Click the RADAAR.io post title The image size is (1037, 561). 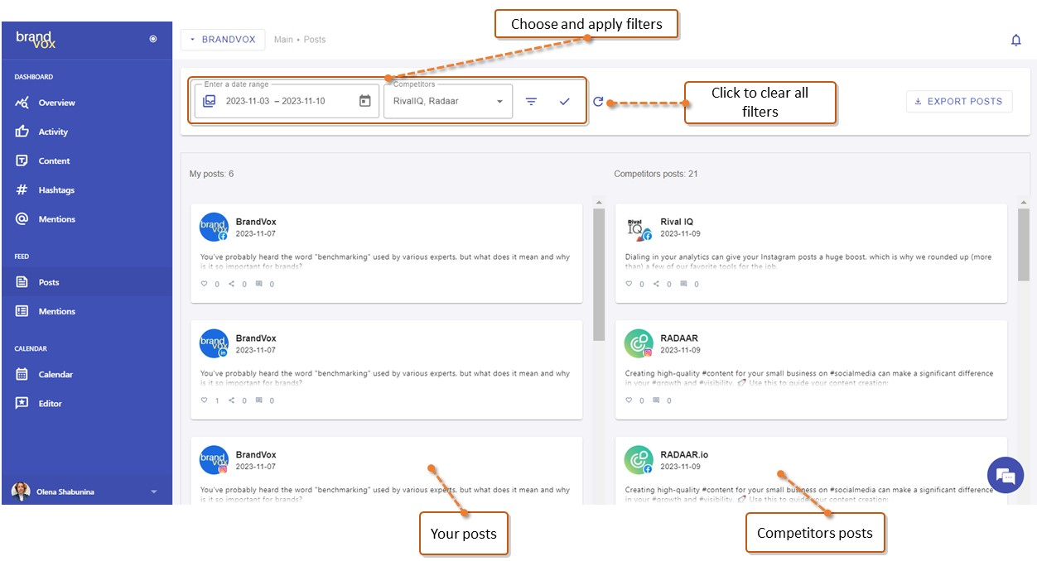(684, 454)
